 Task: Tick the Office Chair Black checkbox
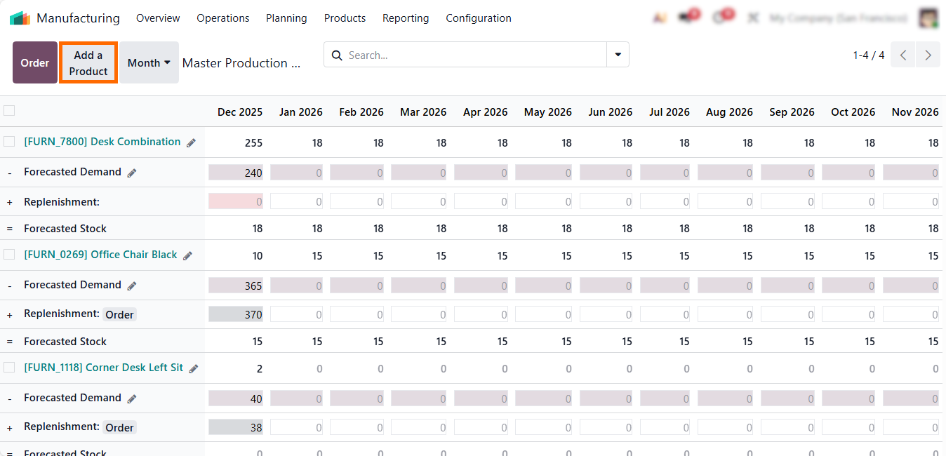9,255
